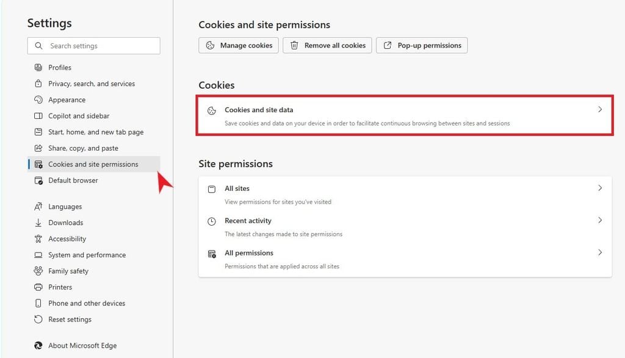Click the Manage cookies button
Image resolution: width=625 pixels, height=358 pixels.
pyautogui.click(x=239, y=45)
